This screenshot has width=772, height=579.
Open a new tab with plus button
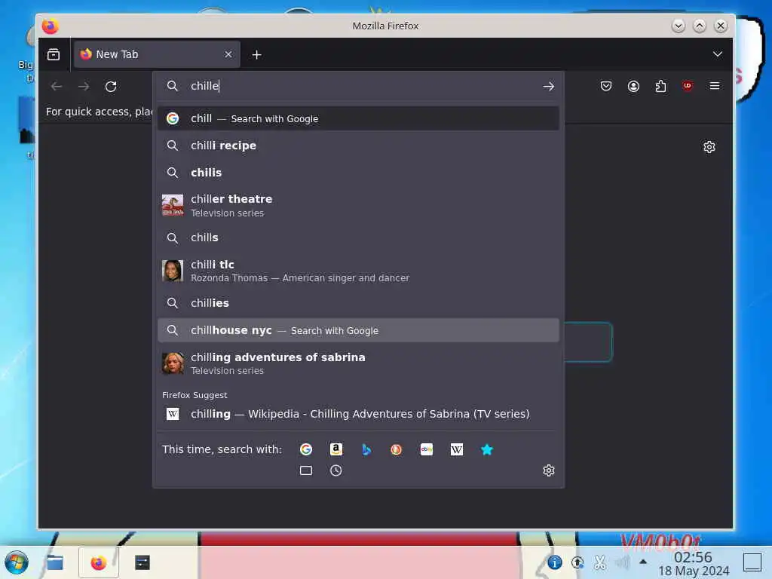pos(256,54)
